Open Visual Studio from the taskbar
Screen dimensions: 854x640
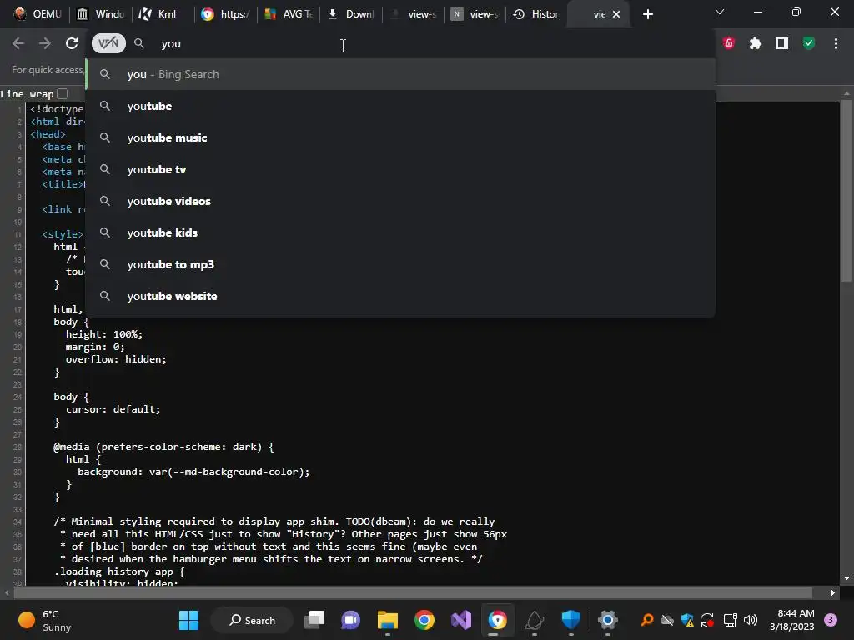[461, 620]
